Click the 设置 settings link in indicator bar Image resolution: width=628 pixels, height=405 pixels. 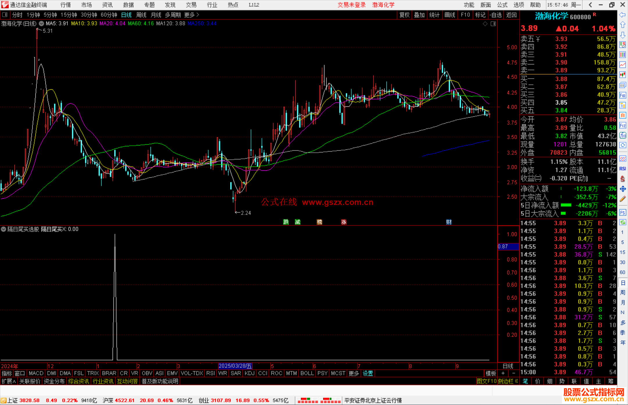click(368, 373)
